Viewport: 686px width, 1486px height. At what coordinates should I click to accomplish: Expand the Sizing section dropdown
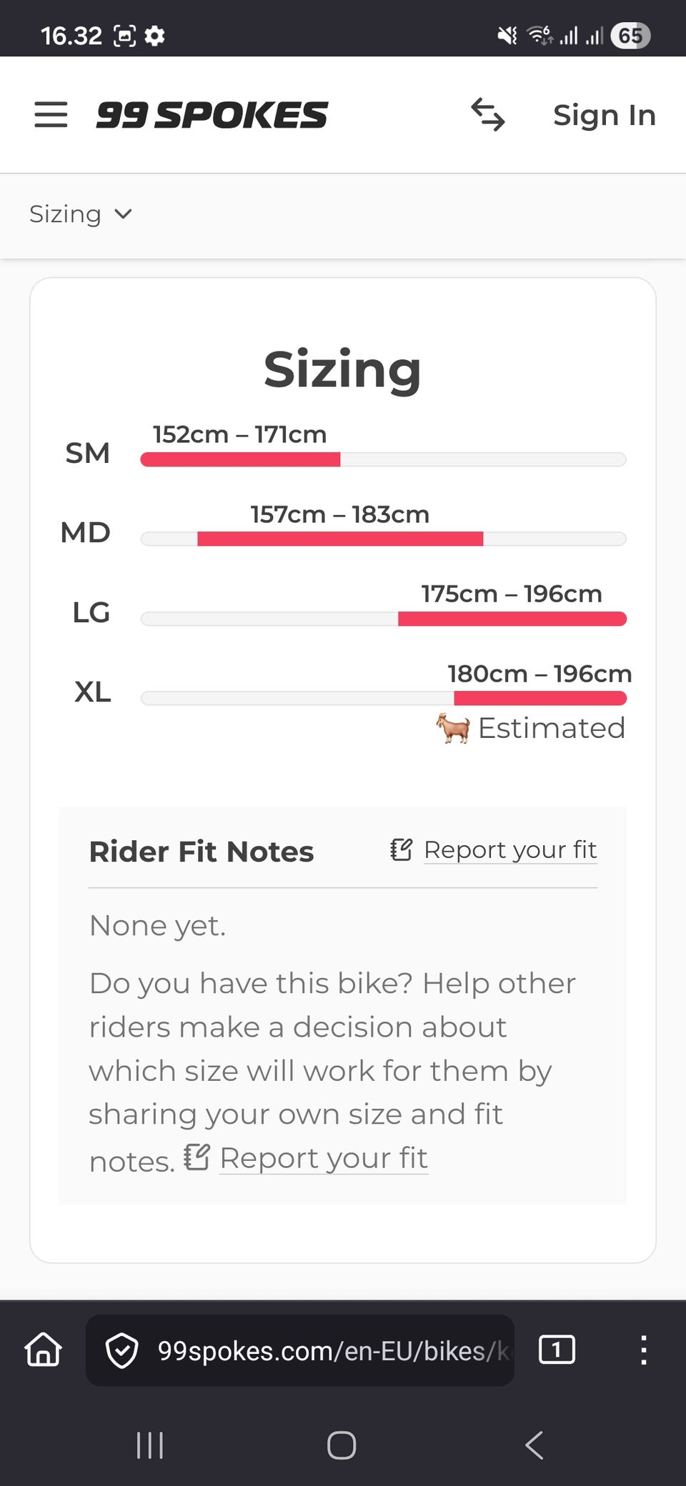click(x=81, y=214)
